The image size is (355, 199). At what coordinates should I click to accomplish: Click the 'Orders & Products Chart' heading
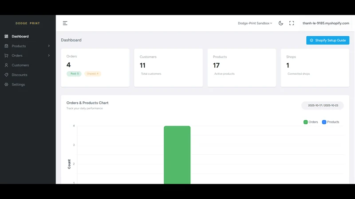click(x=87, y=103)
